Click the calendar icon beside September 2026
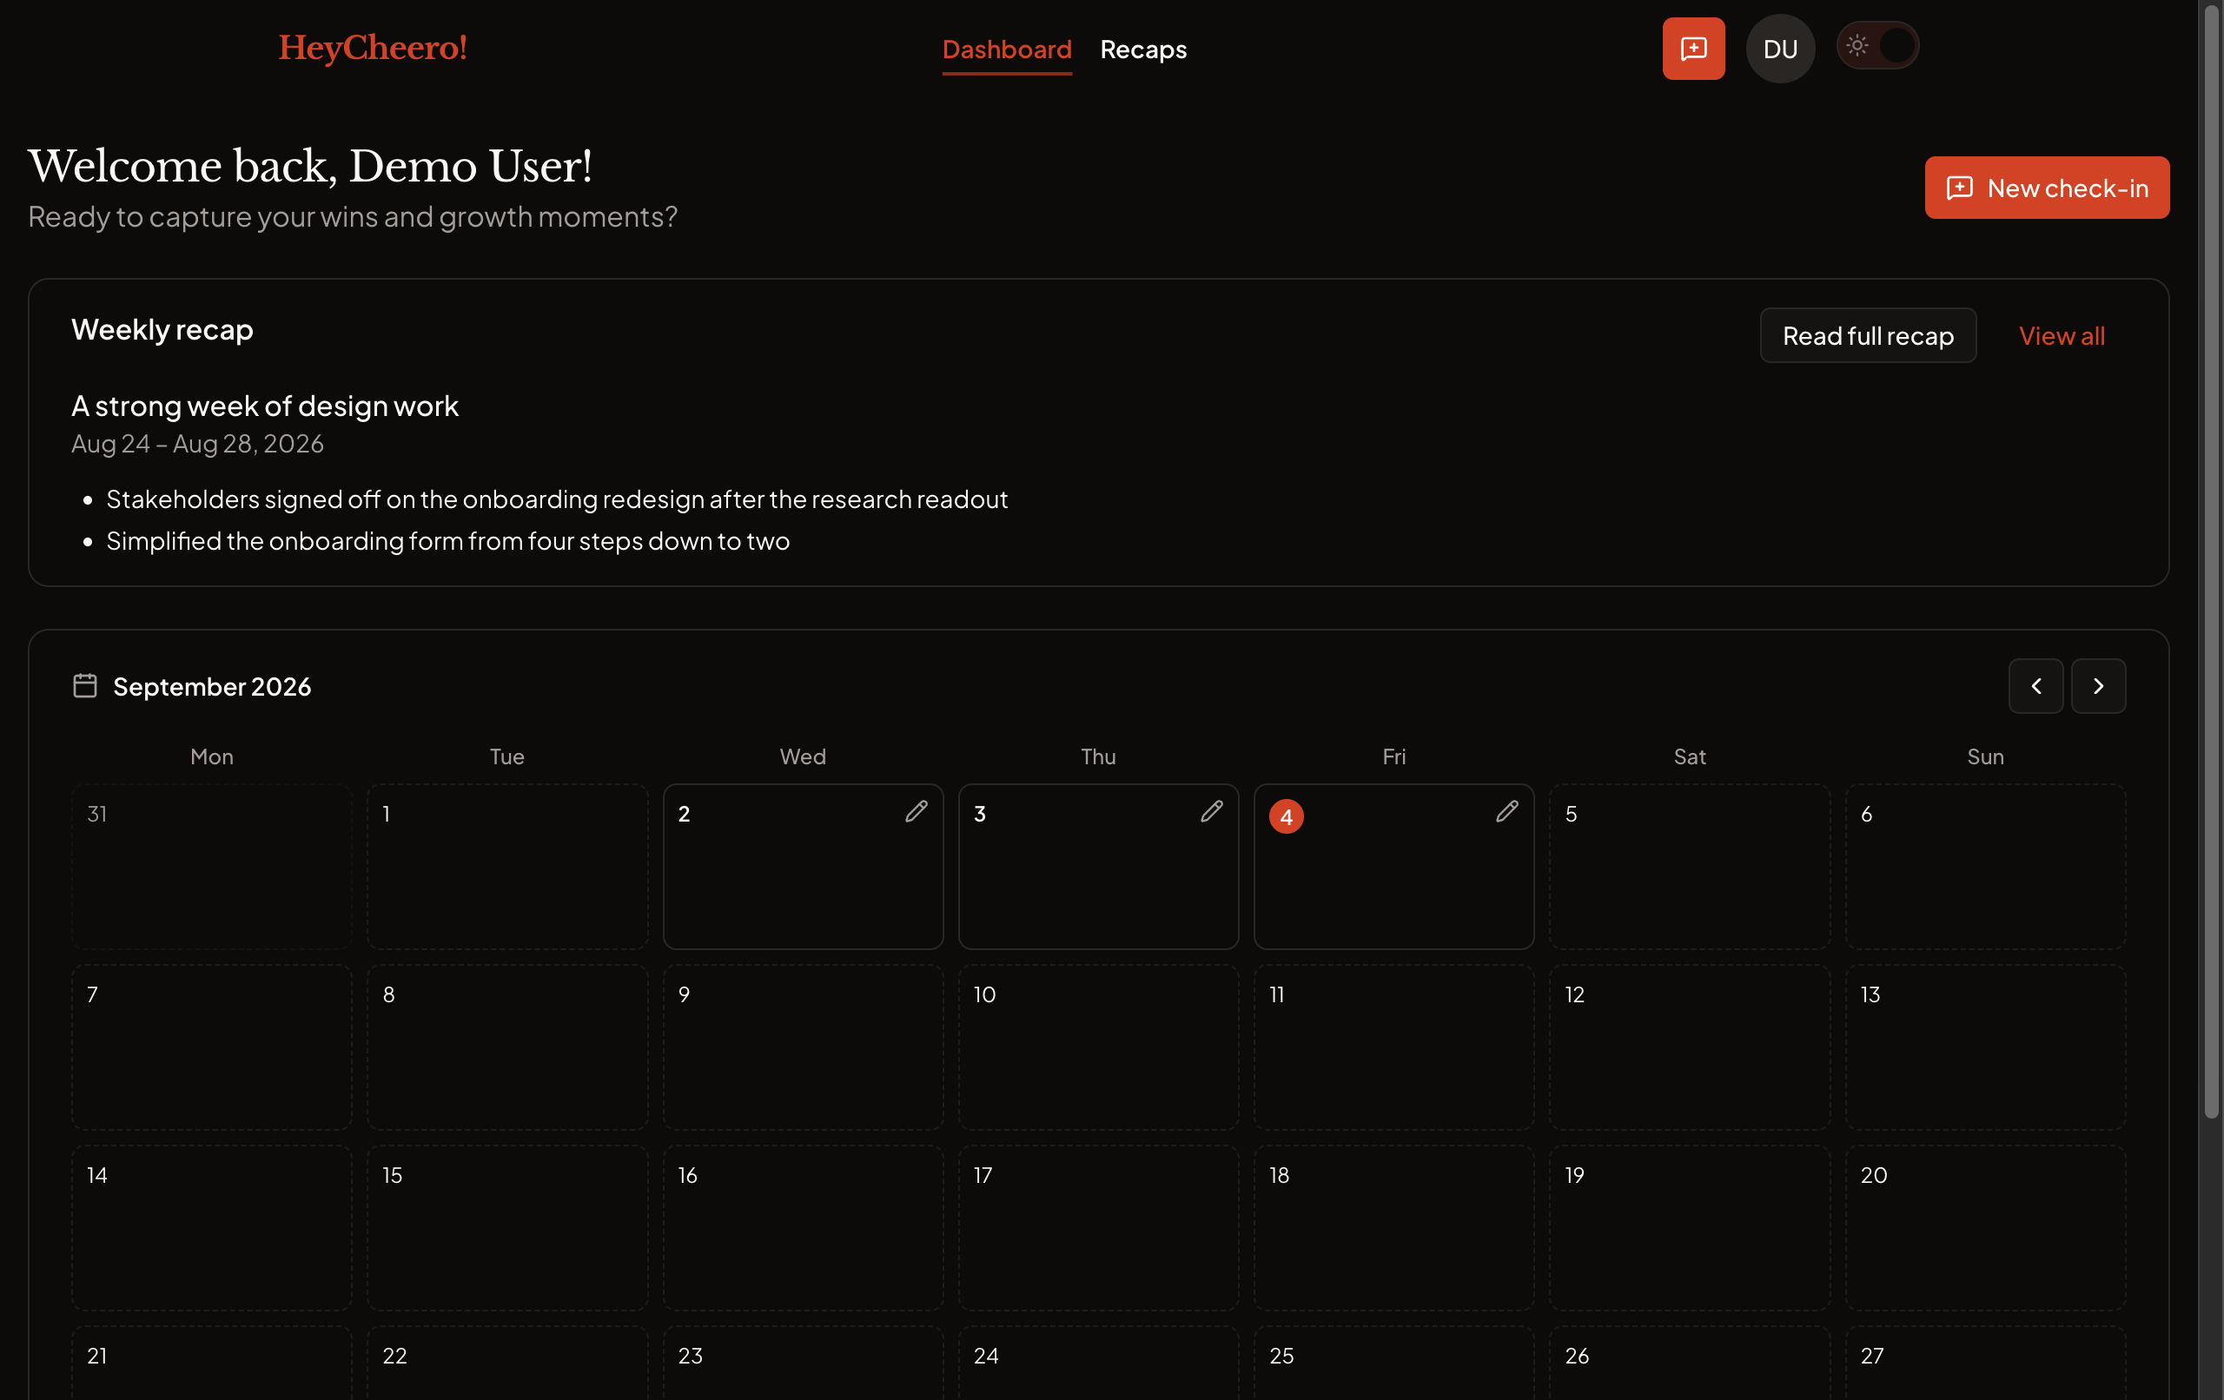The width and height of the screenshot is (2224, 1400). click(85, 685)
